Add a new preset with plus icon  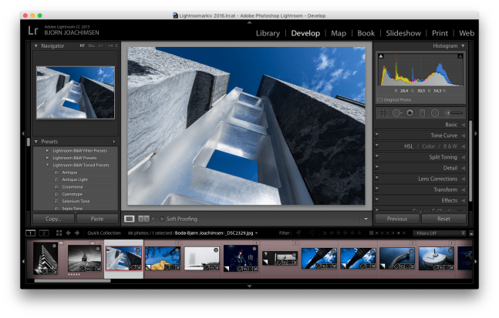(114, 142)
